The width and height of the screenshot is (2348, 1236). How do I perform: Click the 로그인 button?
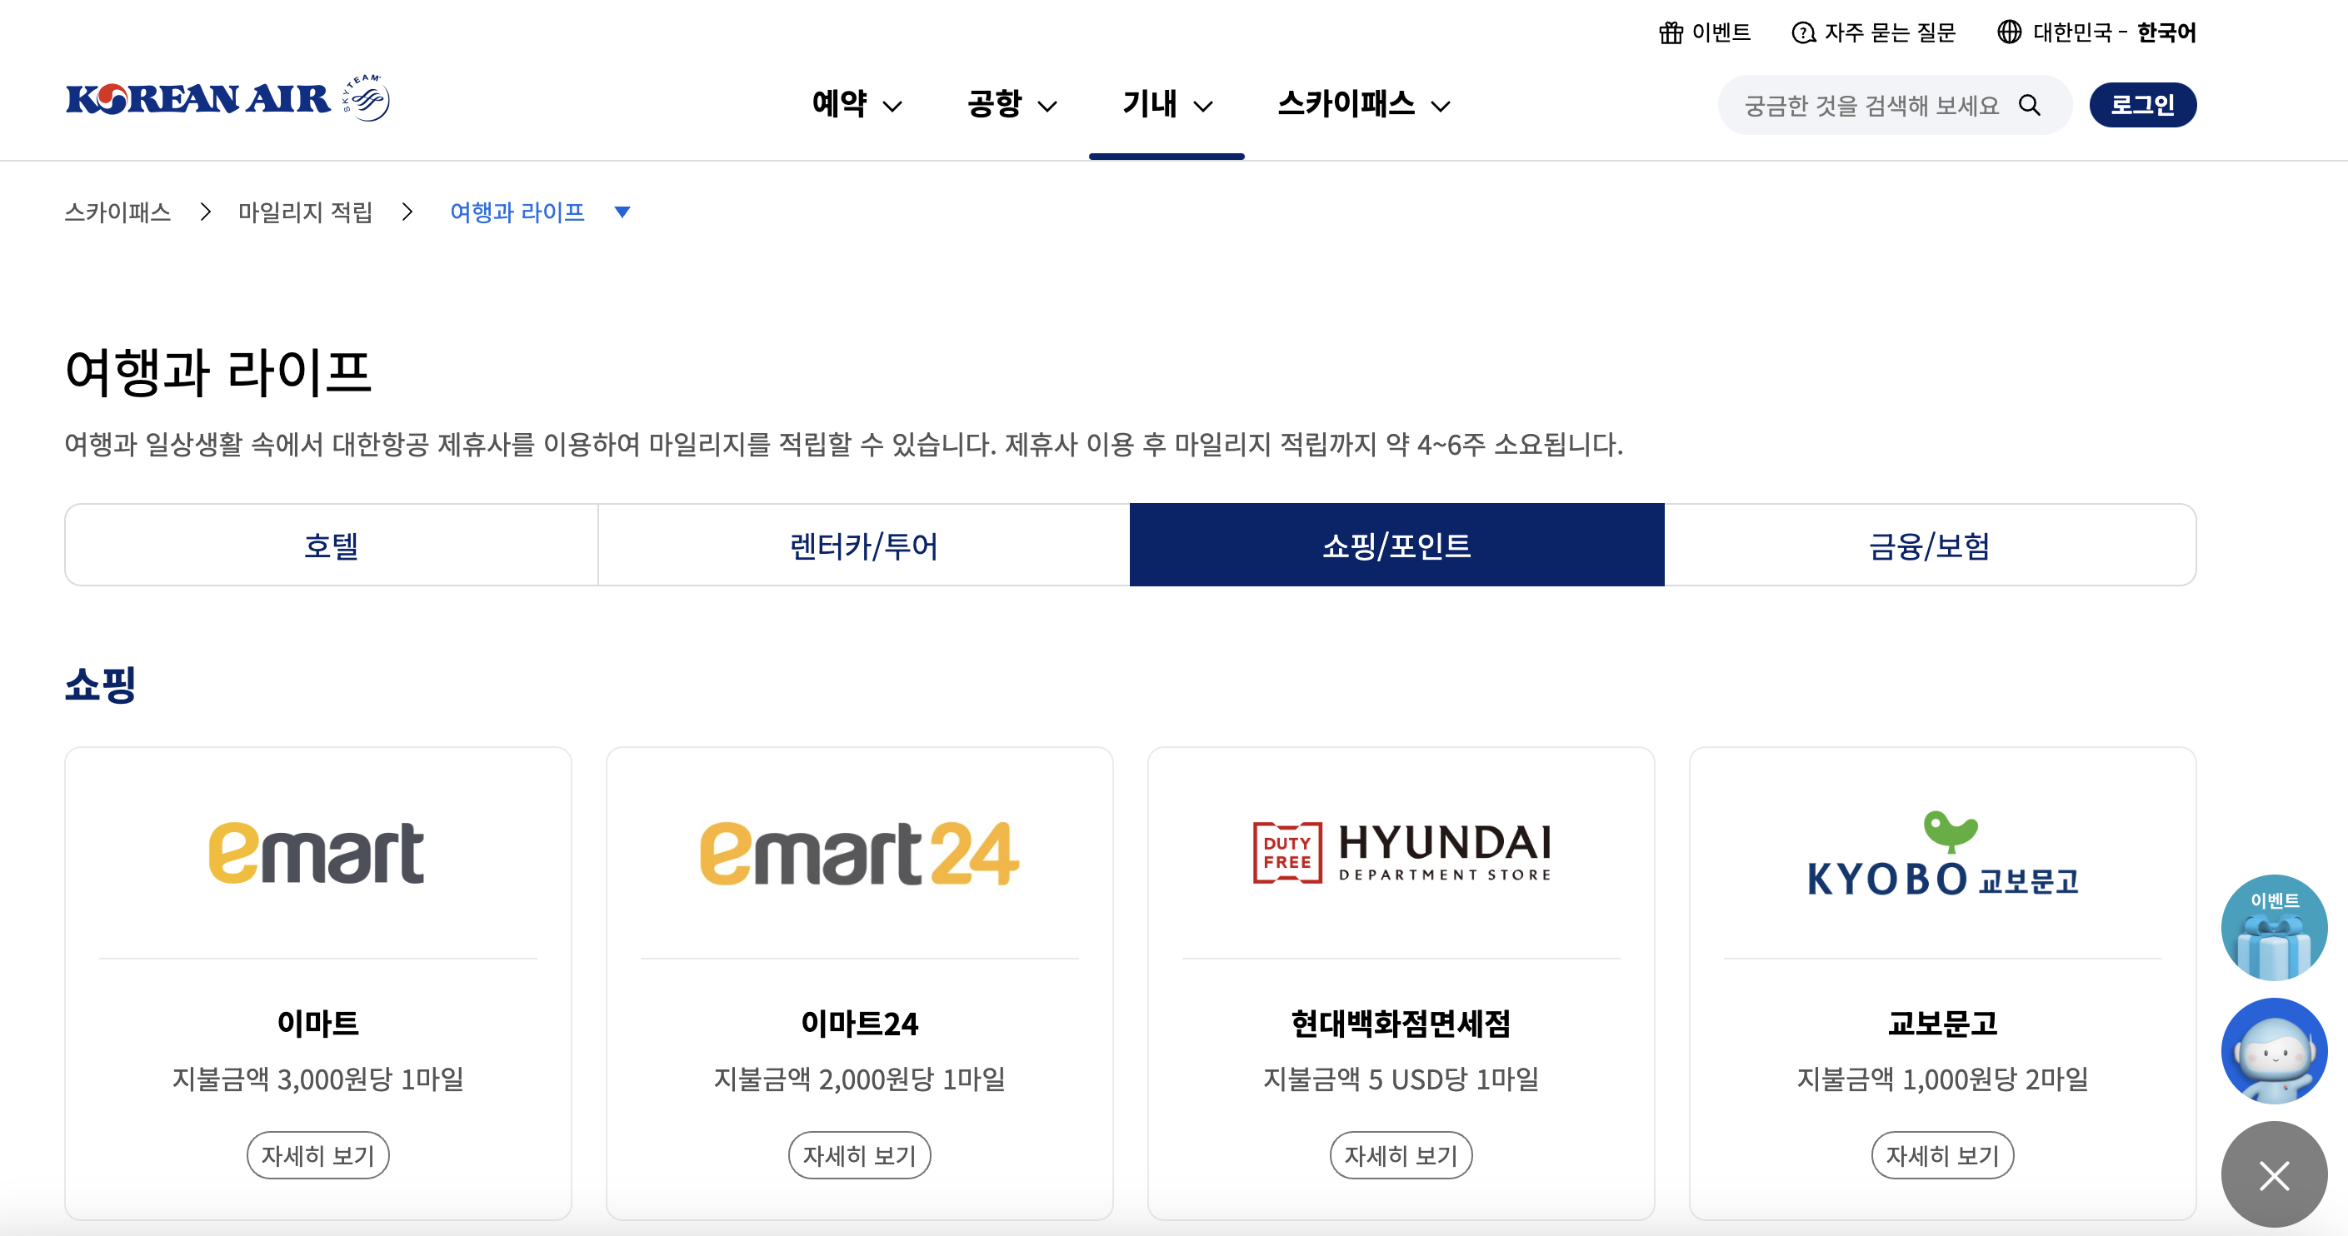coord(2142,105)
